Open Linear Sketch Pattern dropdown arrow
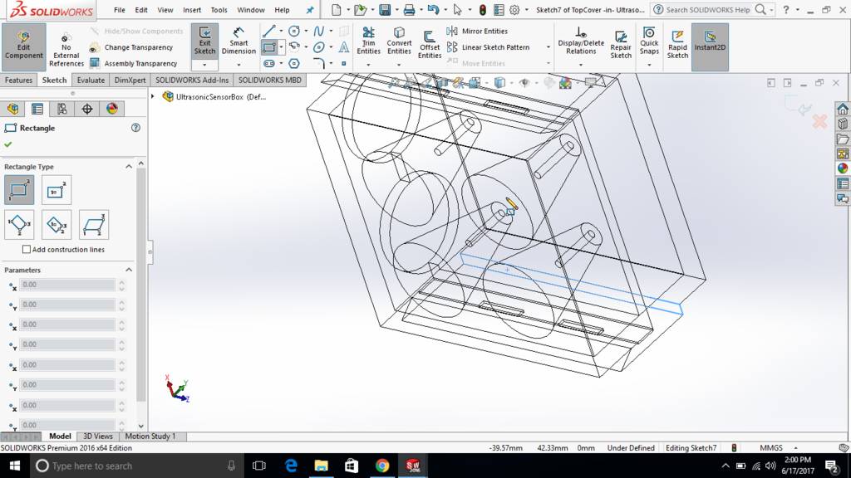851x478 pixels. tap(548, 47)
